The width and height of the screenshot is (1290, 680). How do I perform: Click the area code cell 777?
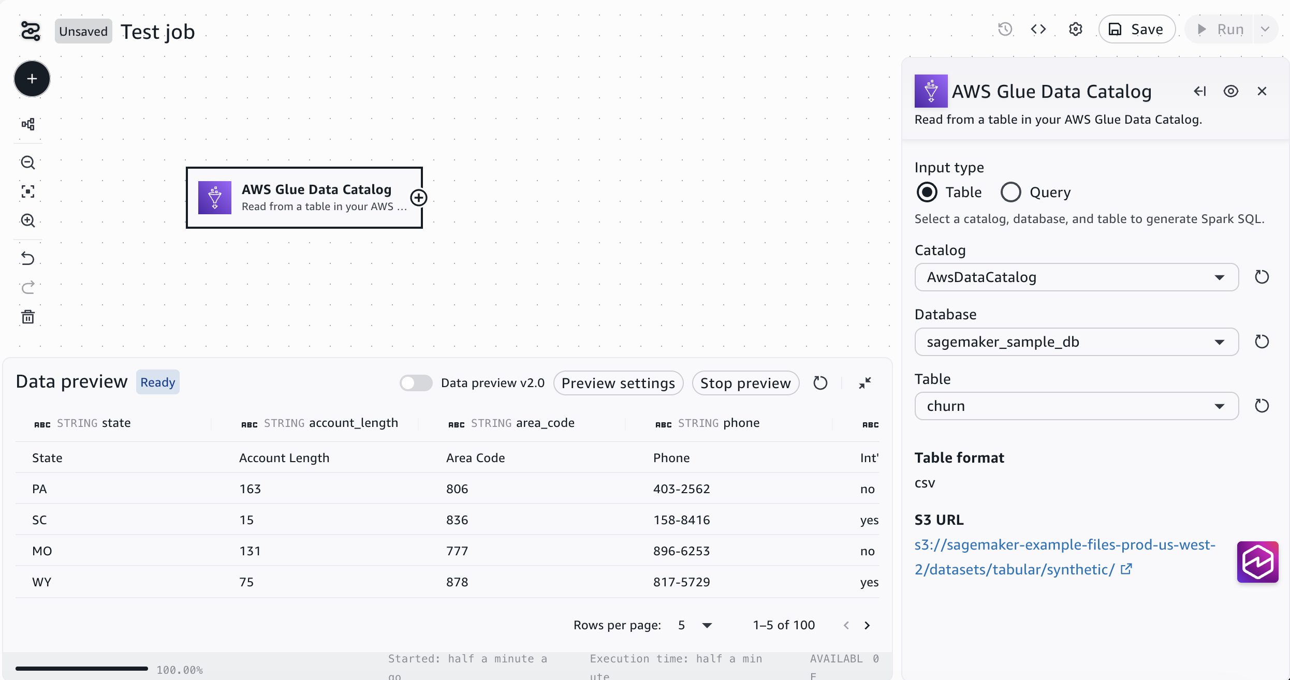tap(457, 551)
